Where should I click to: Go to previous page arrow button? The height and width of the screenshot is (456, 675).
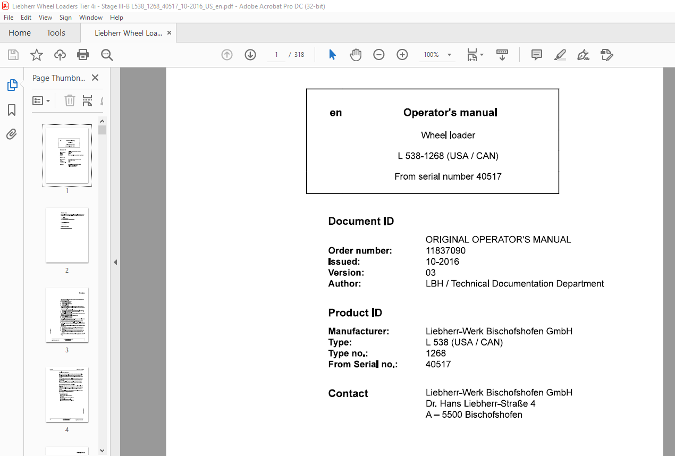pyautogui.click(x=227, y=55)
